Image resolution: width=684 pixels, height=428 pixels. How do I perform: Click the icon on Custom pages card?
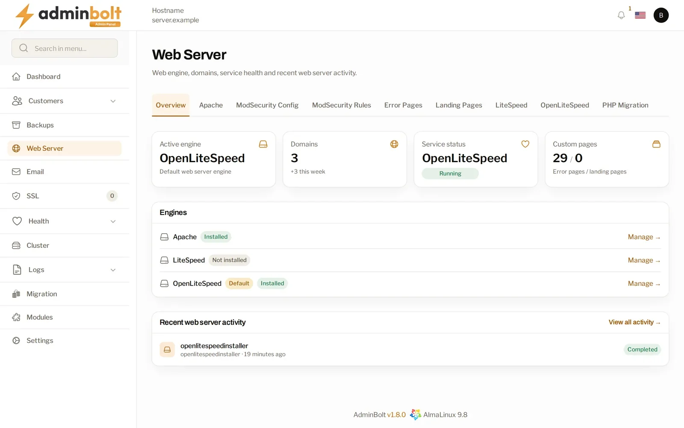coord(656,144)
